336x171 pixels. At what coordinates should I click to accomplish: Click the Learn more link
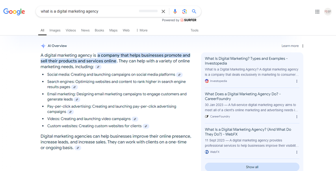pyautogui.click(x=290, y=46)
